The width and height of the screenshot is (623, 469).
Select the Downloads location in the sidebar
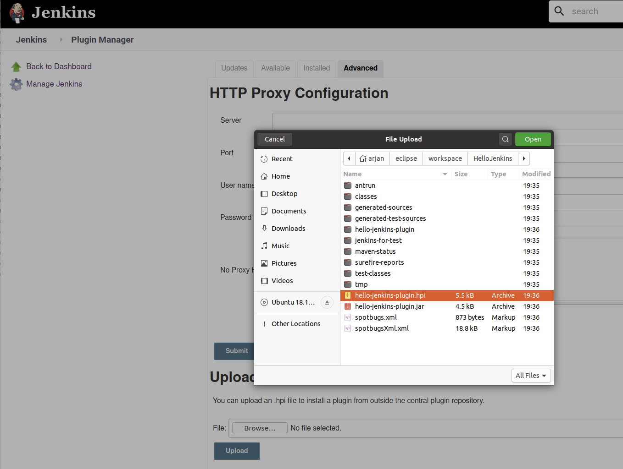[289, 228]
